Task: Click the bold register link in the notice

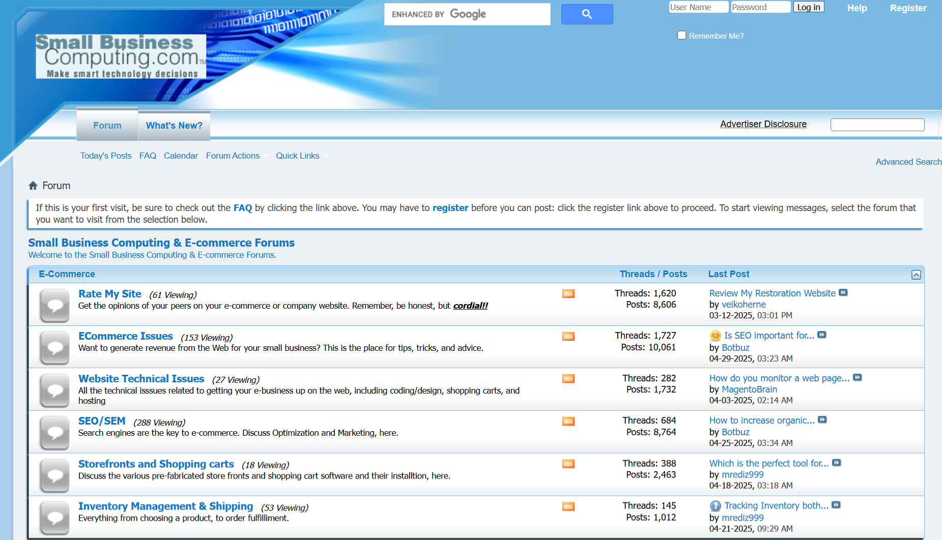Action: pyautogui.click(x=450, y=208)
